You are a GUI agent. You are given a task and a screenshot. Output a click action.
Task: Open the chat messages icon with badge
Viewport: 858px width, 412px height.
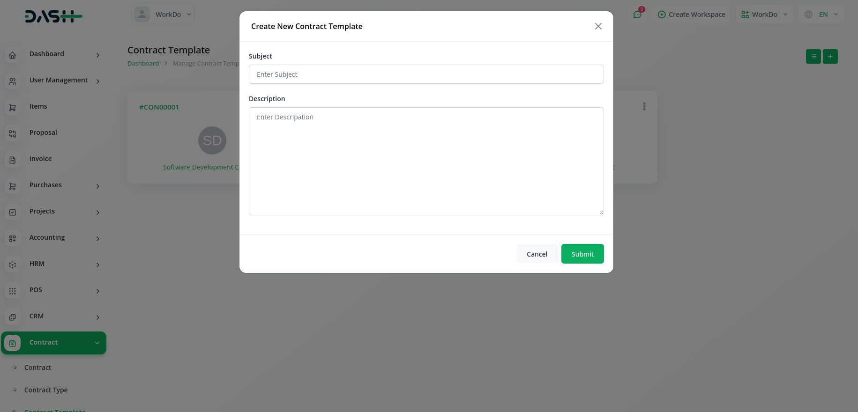pyautogui.click(x=637, y=15)
